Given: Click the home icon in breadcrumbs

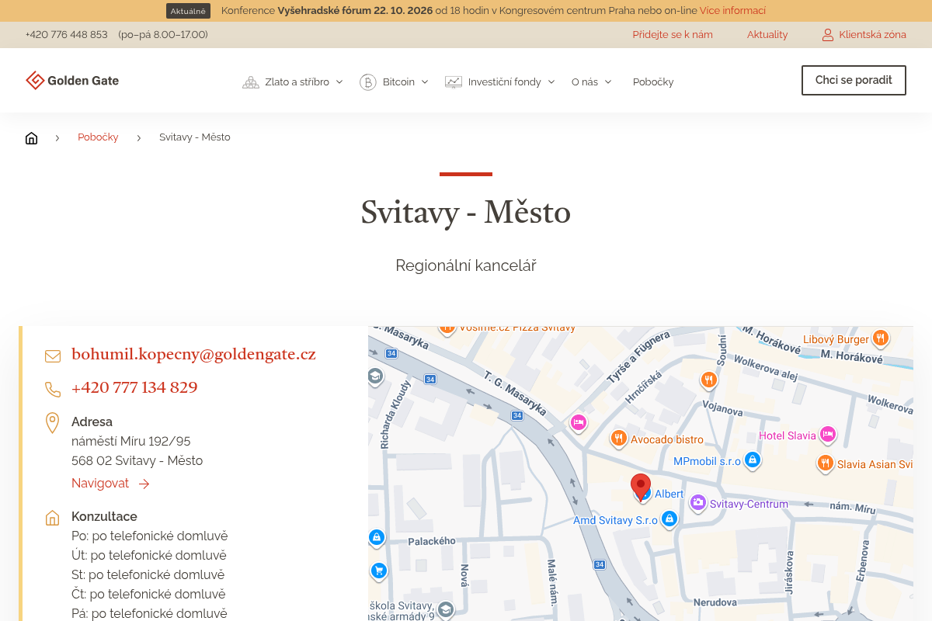Looking at the screenshot, I should tap(31, 138).
